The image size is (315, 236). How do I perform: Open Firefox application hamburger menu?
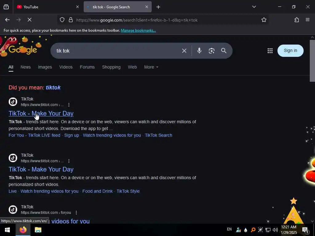point(308,20)
